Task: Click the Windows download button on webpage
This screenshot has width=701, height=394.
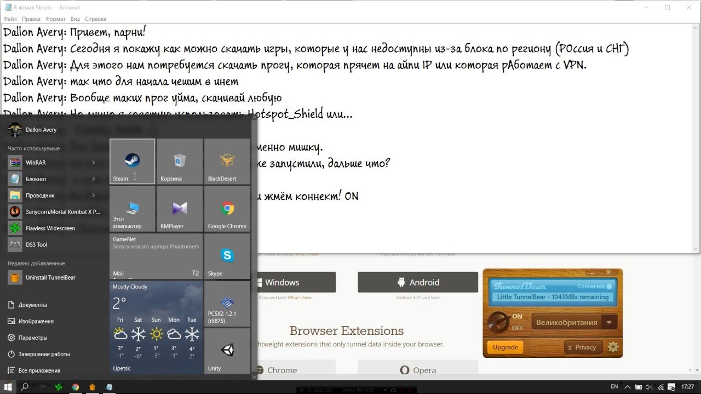Action: pyautogui.click(x=296, y=282)
